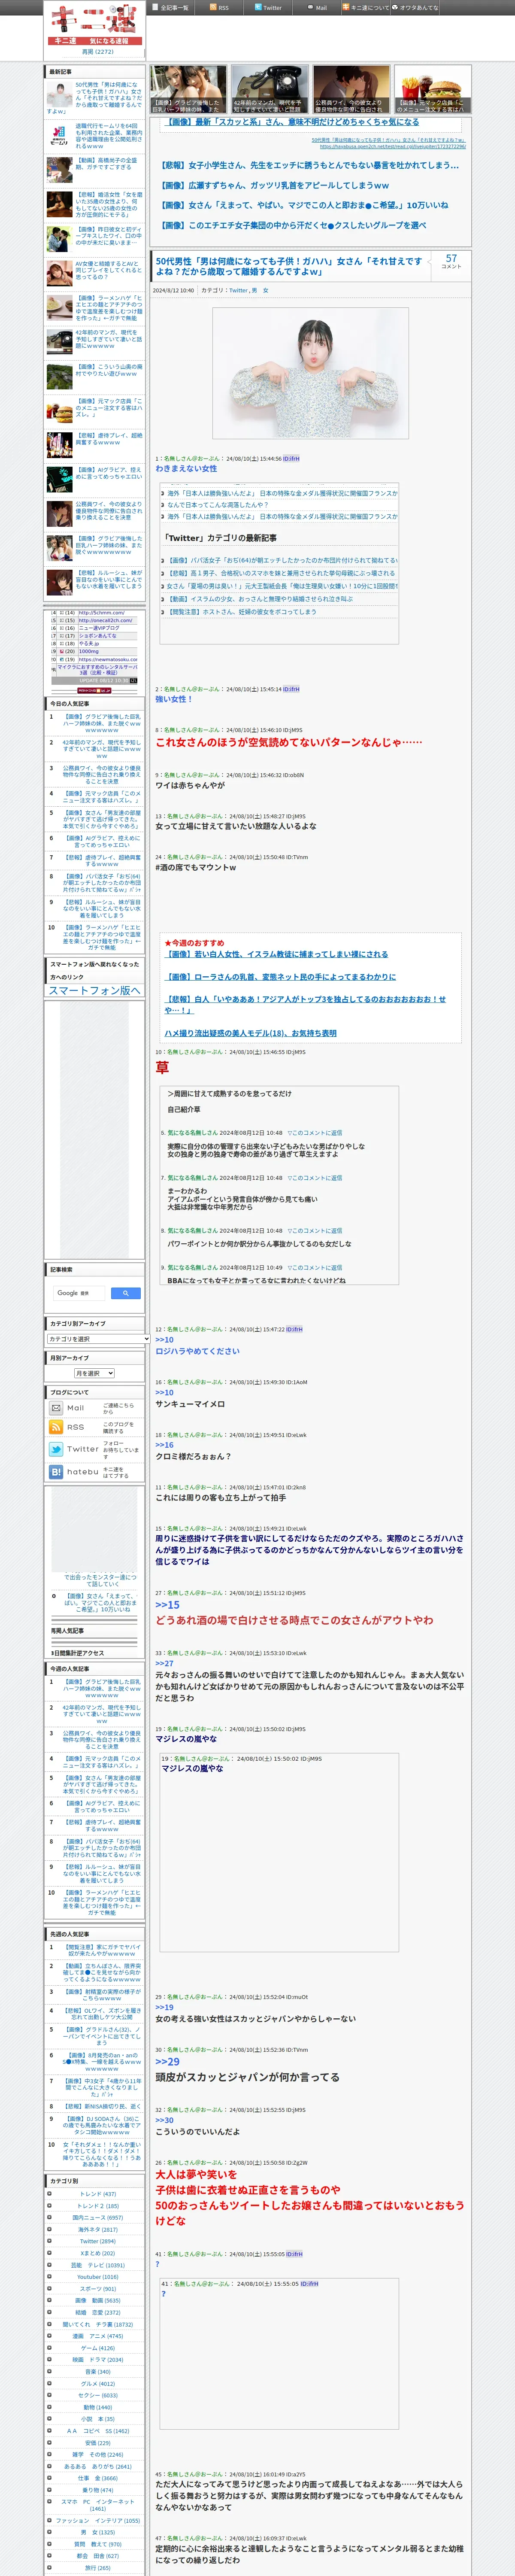515x2576 pixels.
Task: Open recommended link ハメ撮り流出疑惑の美人モデル
Action: 250,1033
